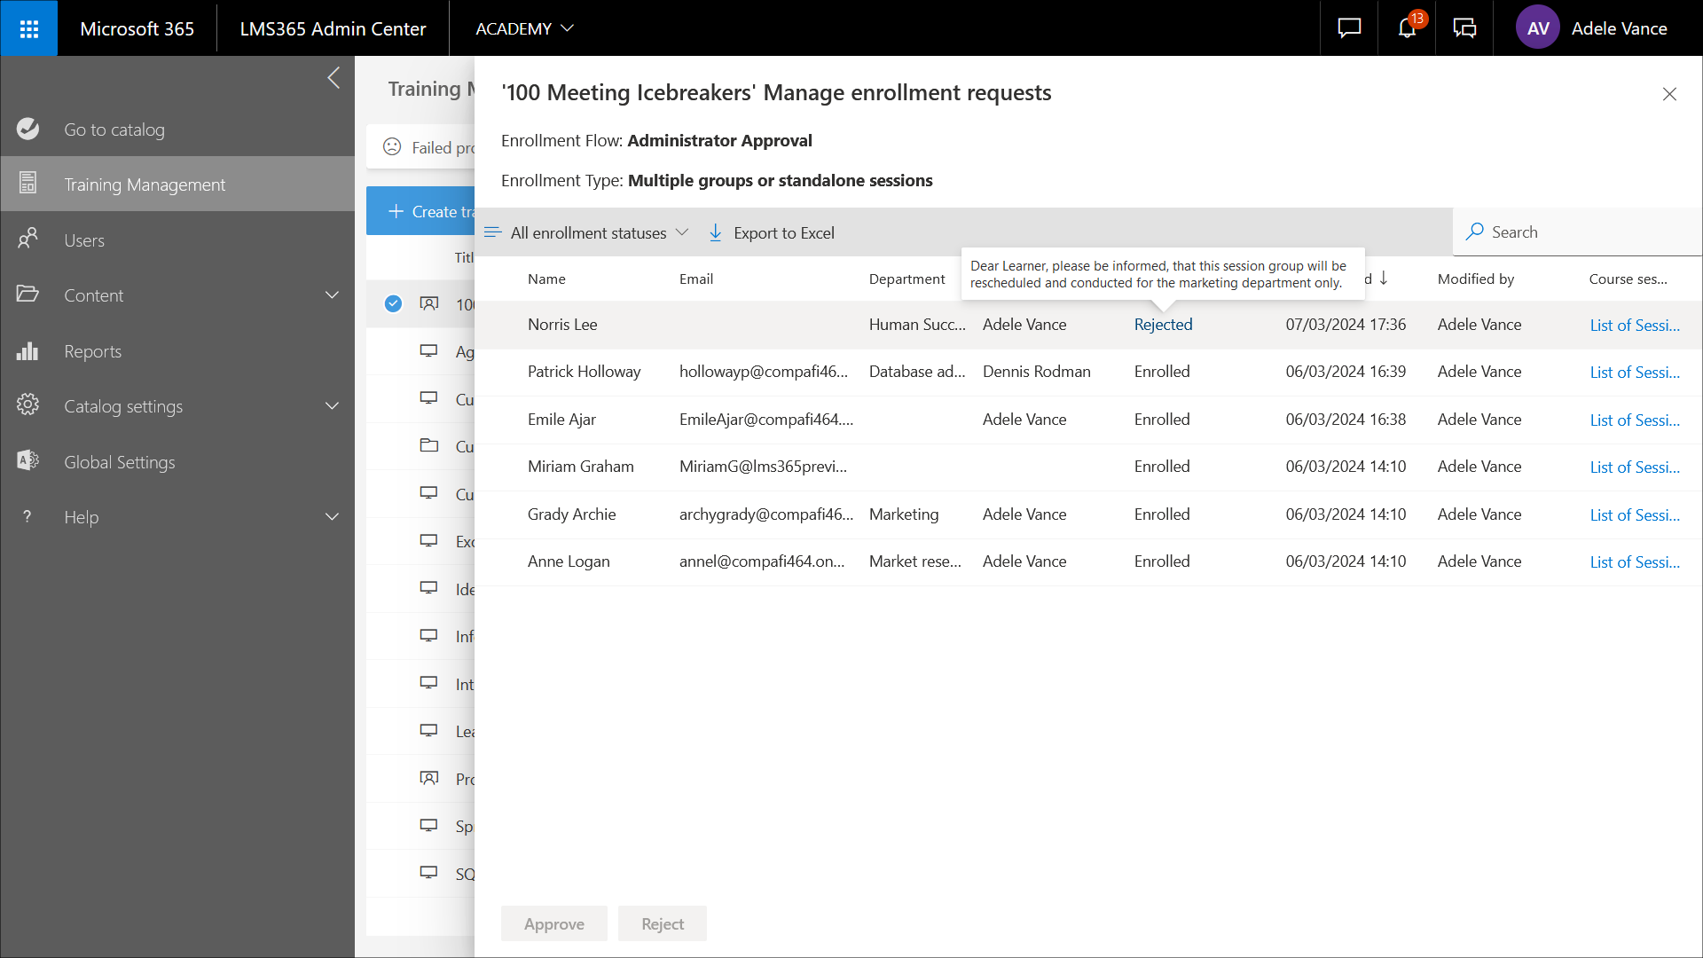
Task: Uncheck the selected 100 Meeting Icebreakers row
Action: (x=393, y=304)
